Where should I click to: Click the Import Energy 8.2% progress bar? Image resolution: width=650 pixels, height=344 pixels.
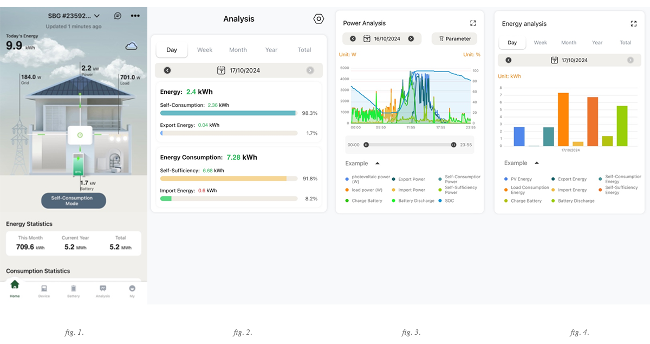pos(229,199)
